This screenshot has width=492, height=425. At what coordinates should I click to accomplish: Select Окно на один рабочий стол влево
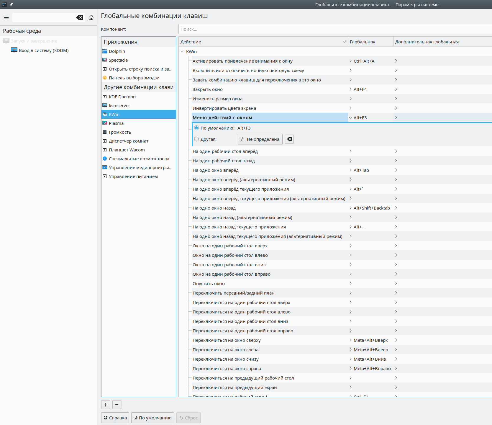point(342,255)
